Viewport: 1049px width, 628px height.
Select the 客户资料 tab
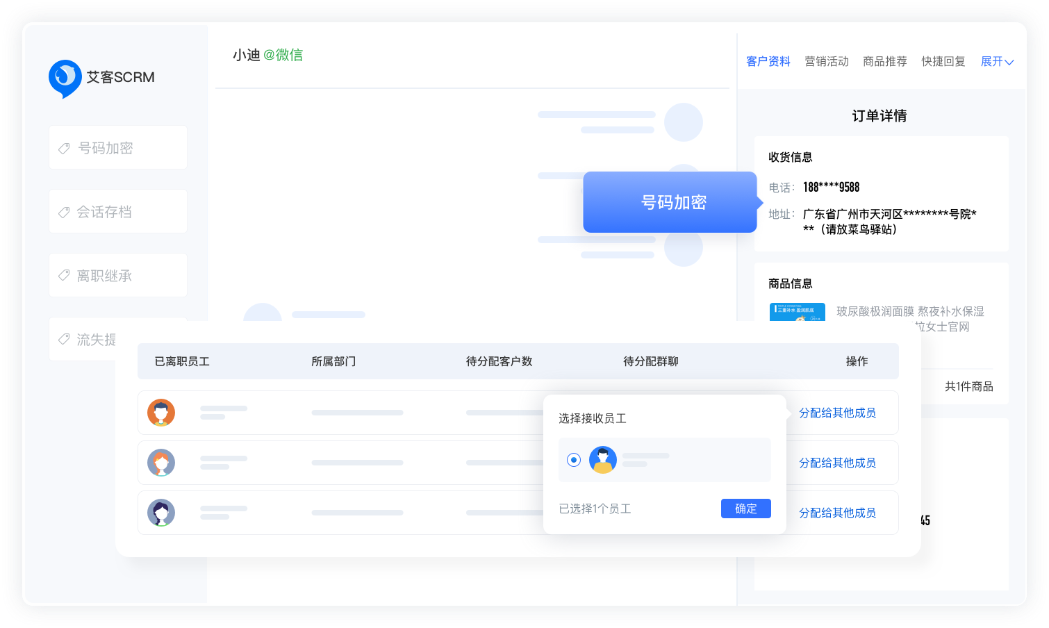[x=768, y=62]
